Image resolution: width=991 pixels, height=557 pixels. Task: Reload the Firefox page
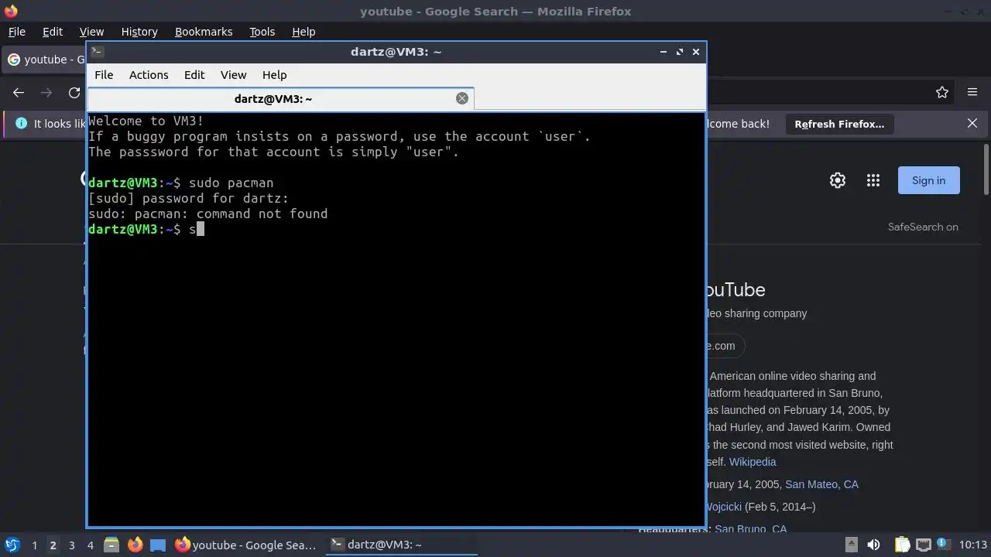(74, 93)
